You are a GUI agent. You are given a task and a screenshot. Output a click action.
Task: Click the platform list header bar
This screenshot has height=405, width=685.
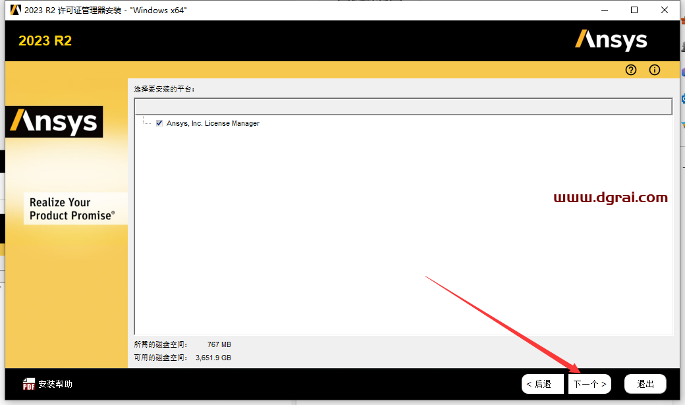(x=403, y=107)
